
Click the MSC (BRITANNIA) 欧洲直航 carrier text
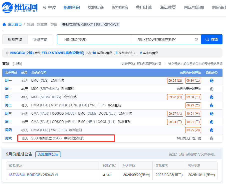(x=53, y=89)
